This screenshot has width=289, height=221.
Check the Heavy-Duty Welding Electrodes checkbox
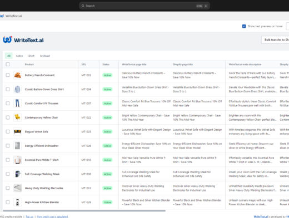[x=8, y=188]
